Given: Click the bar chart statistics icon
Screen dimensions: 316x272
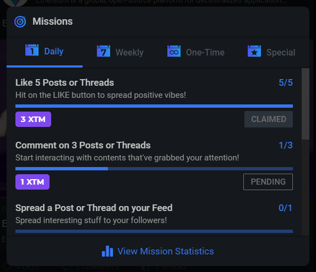Looking at the screenshot, I should [x=107, y=251].
